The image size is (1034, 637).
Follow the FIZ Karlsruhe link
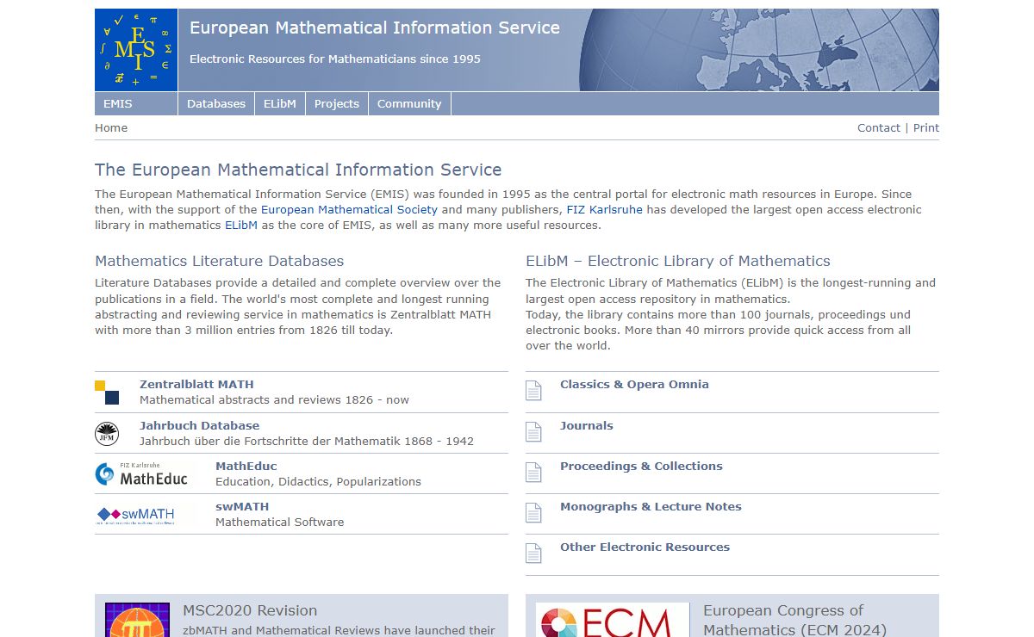coord(604,209)
